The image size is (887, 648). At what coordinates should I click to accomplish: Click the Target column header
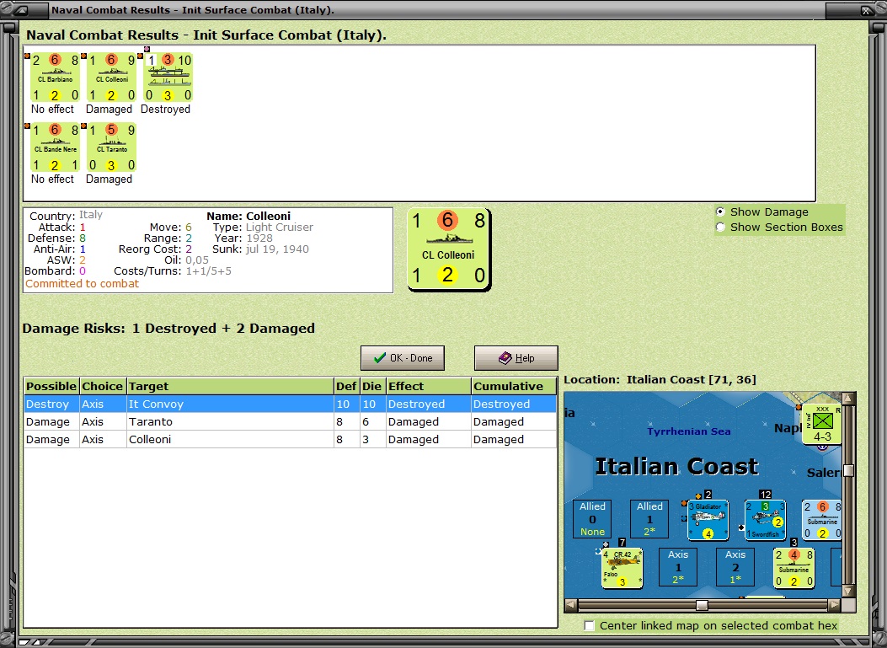pyautogui.click(x=230, y=386)
